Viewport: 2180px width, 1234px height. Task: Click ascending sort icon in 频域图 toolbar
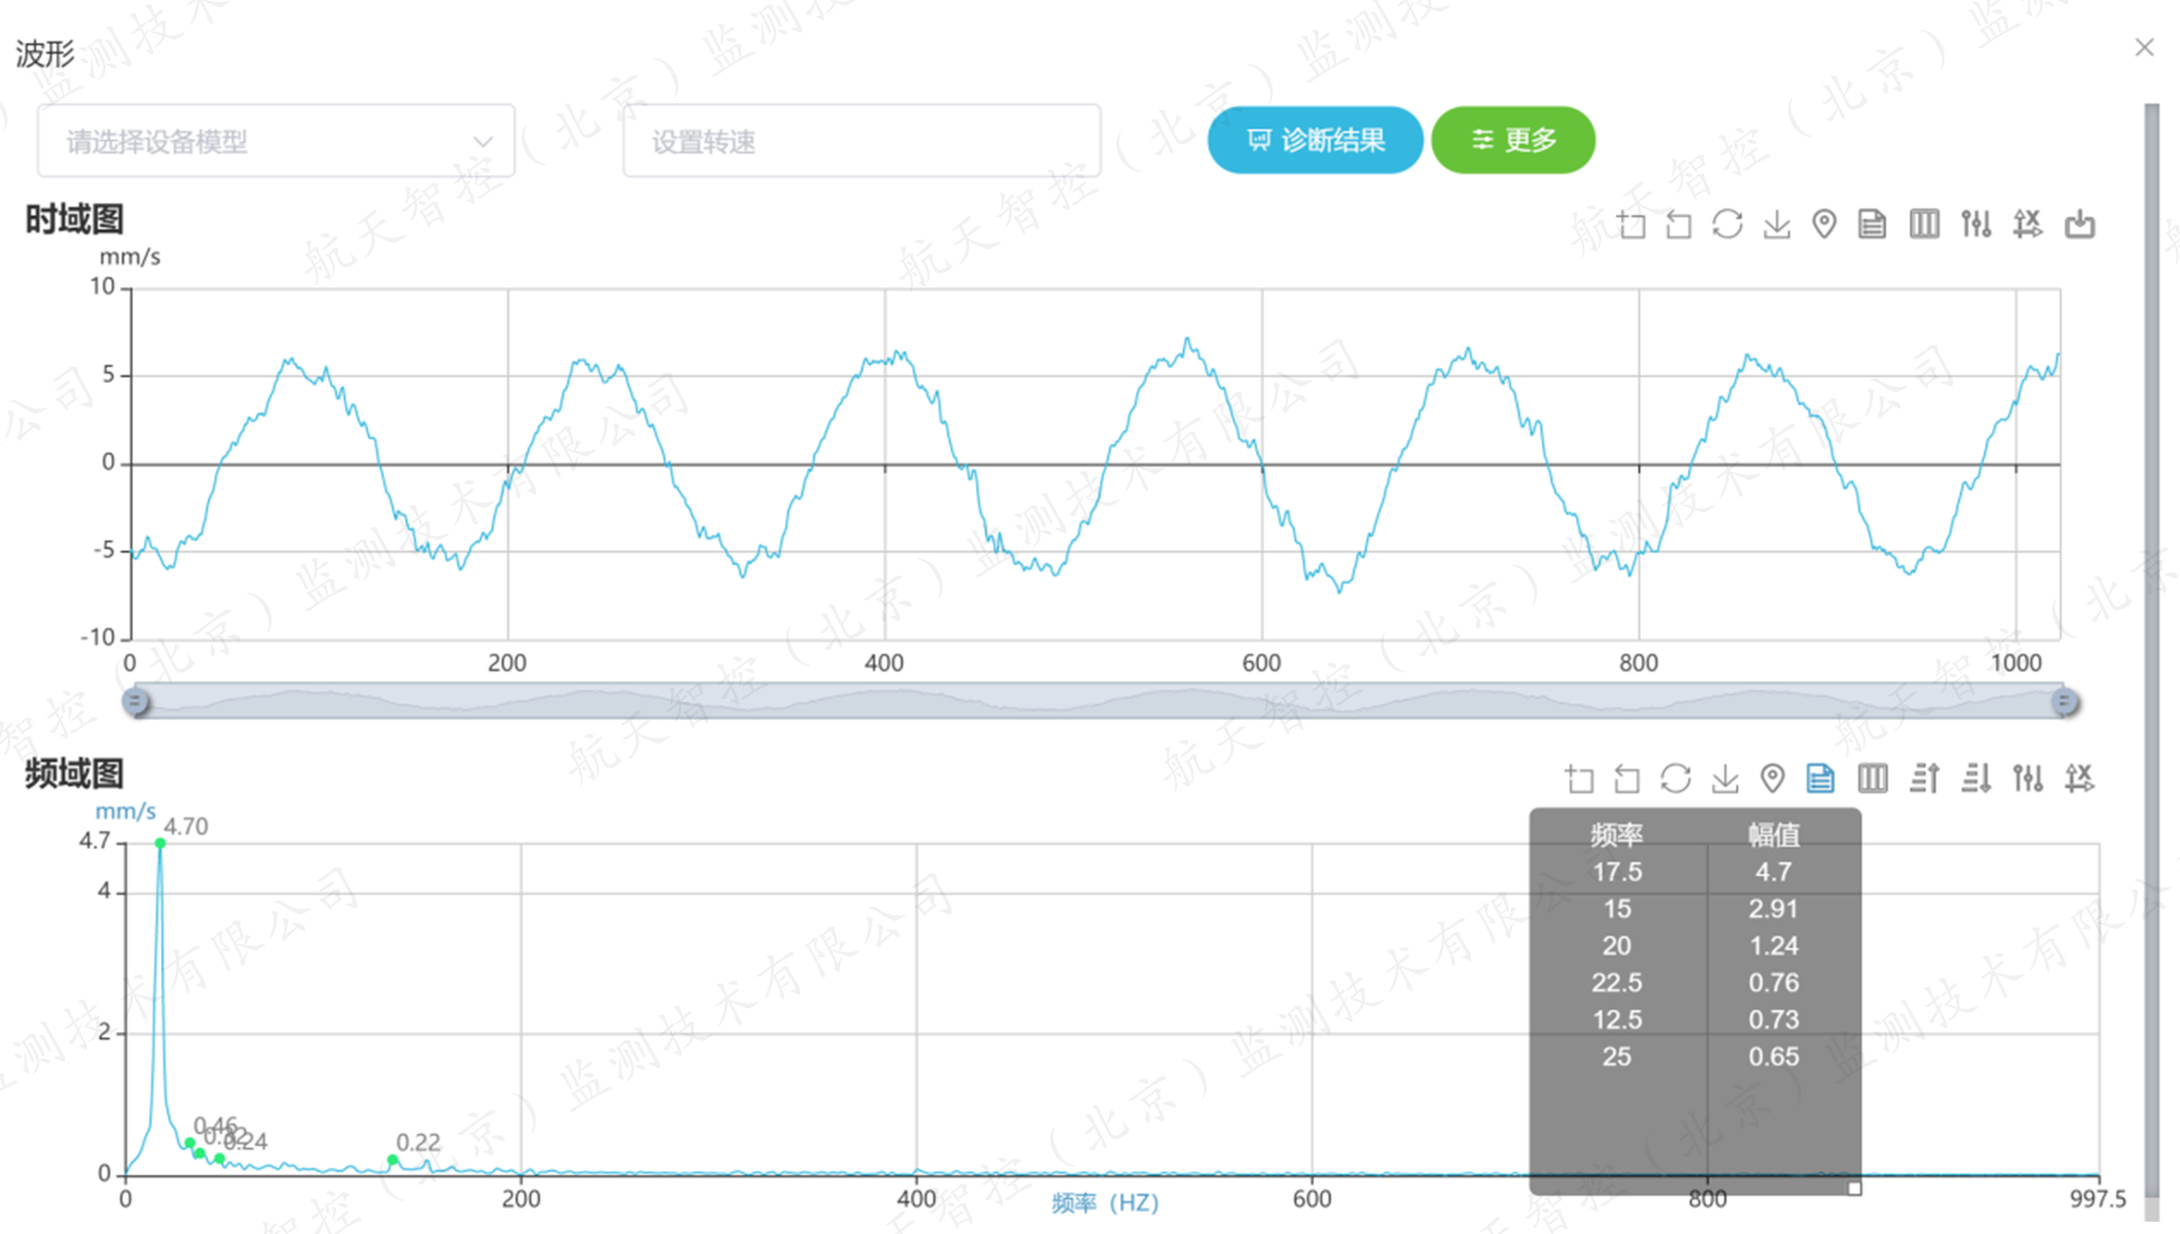tap(1924, 778)
